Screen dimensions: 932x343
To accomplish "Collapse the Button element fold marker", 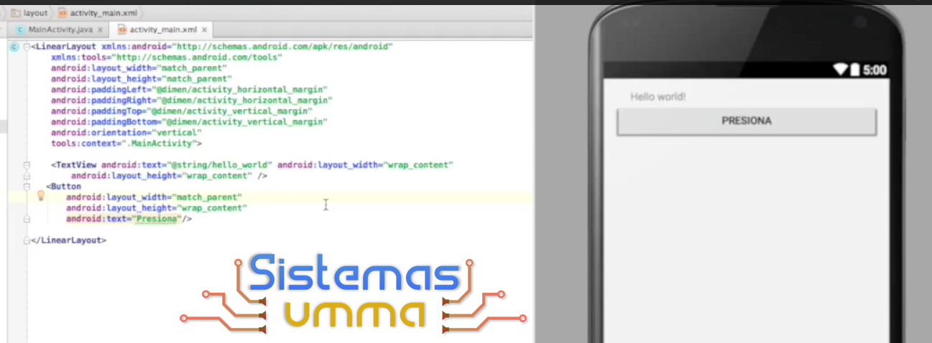I will coord(27,187).
